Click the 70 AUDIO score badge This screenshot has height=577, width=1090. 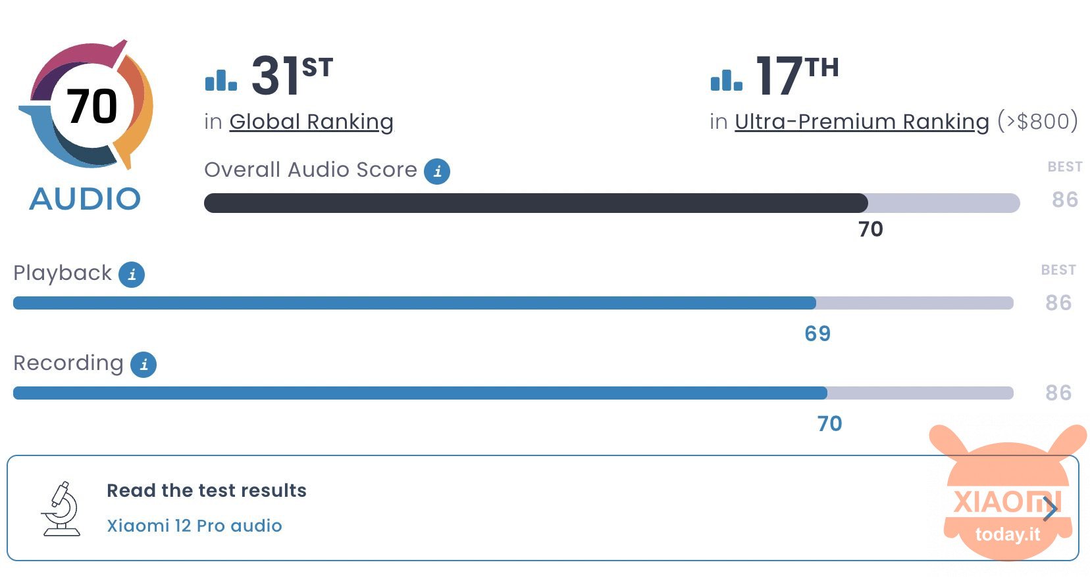pos(86,105)
